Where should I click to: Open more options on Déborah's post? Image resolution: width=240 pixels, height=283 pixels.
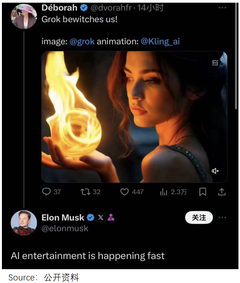click(222, 8)
